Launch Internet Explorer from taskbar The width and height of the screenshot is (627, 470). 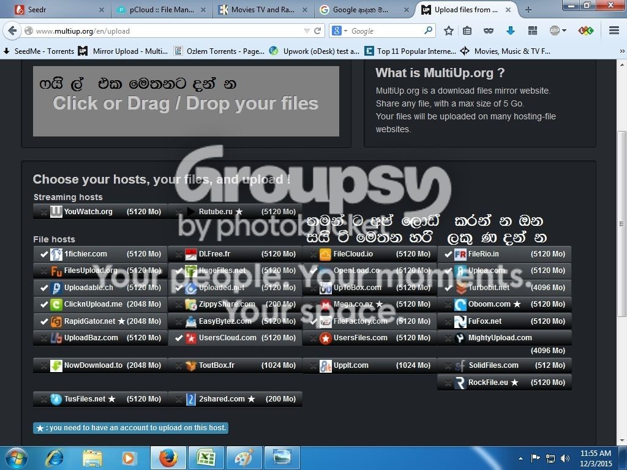54,458
